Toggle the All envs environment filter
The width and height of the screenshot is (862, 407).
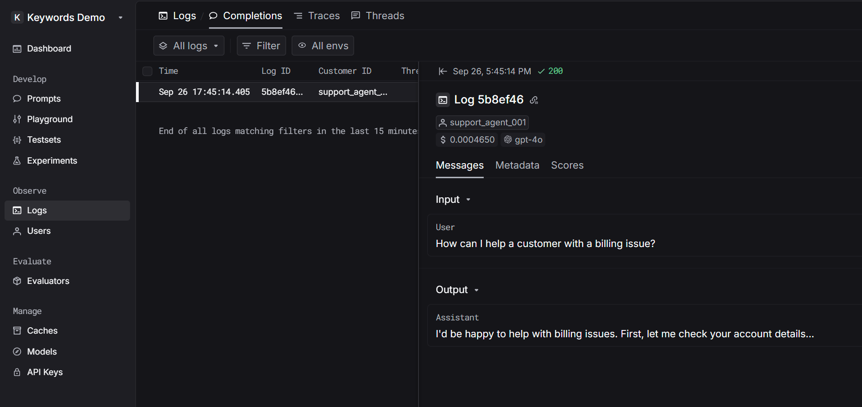[323, 46]
